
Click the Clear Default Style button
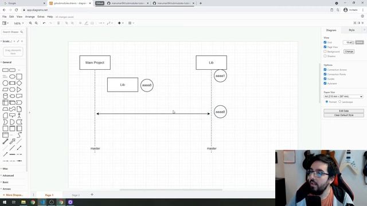343,115
